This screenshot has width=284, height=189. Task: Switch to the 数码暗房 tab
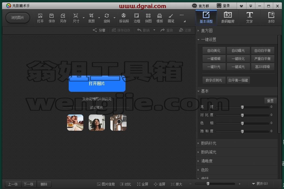(x=228, y=18)
